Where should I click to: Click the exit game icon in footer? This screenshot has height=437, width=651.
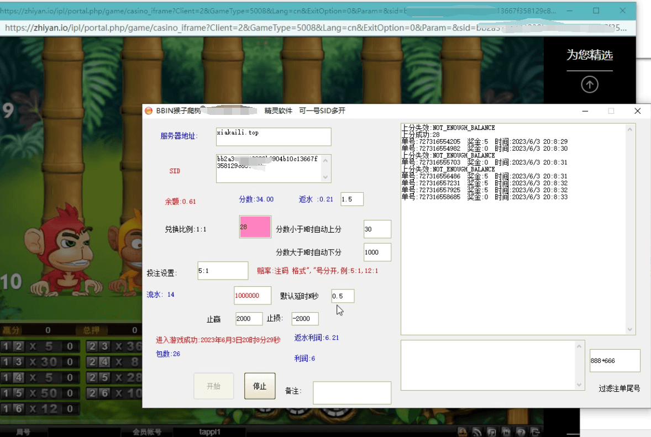(x=535, y=432)
